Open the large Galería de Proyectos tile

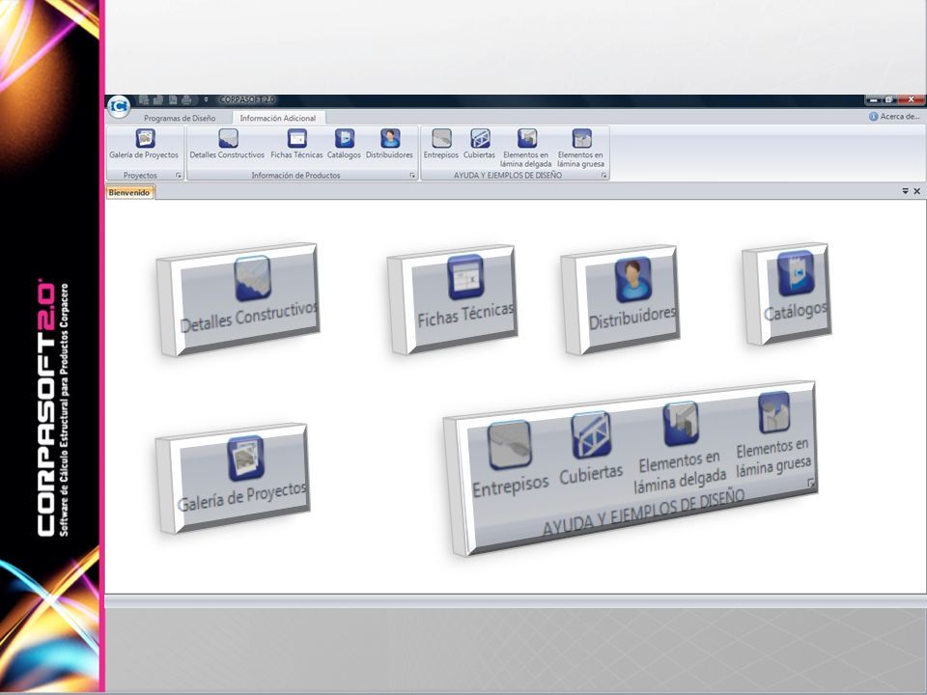(233, 478)
